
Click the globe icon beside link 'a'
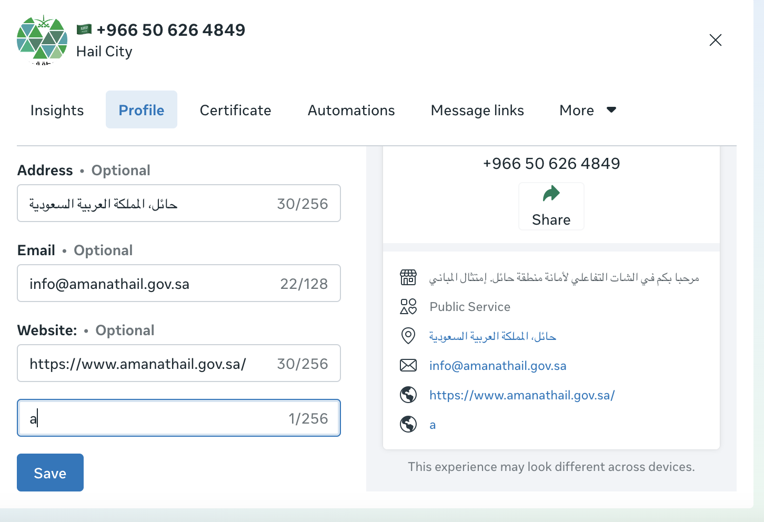[408, 424]
